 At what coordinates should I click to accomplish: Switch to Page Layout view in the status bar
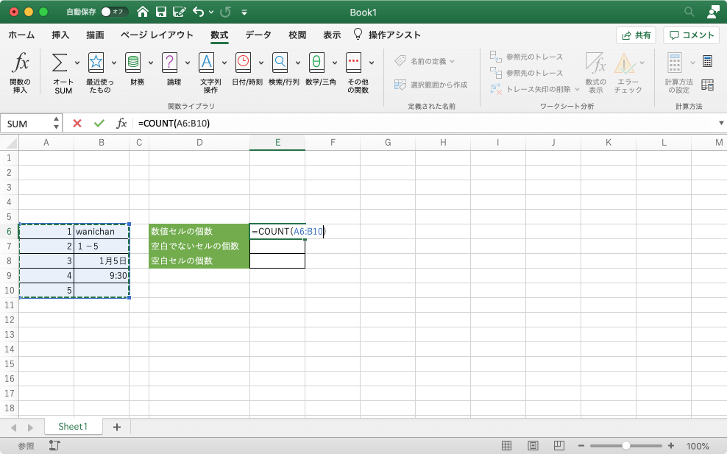click(x=533, y=446)
